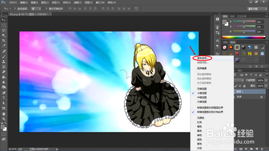
Task: Click the foreground color swatch in toolbox
Action: [3, 127]
